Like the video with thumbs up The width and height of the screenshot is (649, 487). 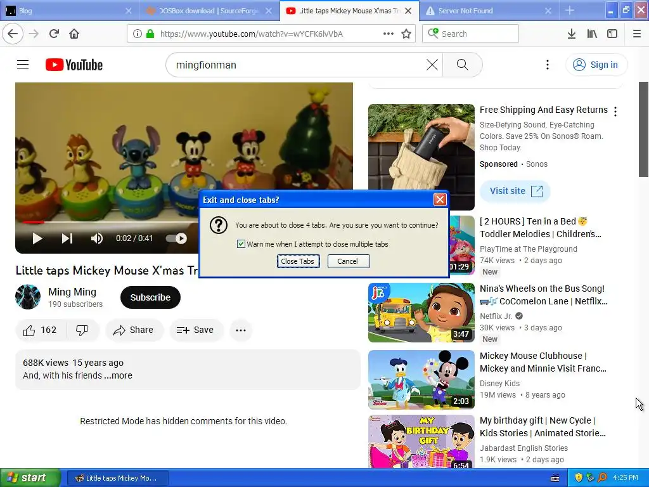click(x=41, y=330)
